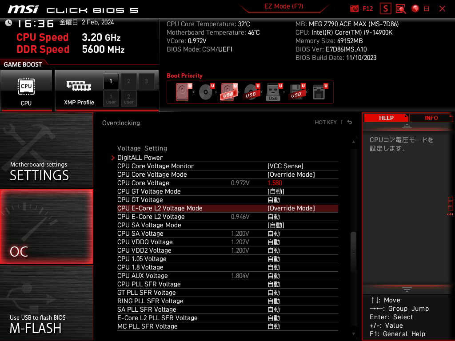The image size is (455, 341).
Task: Click the XMP memory module icon
Action: [79, 86]
